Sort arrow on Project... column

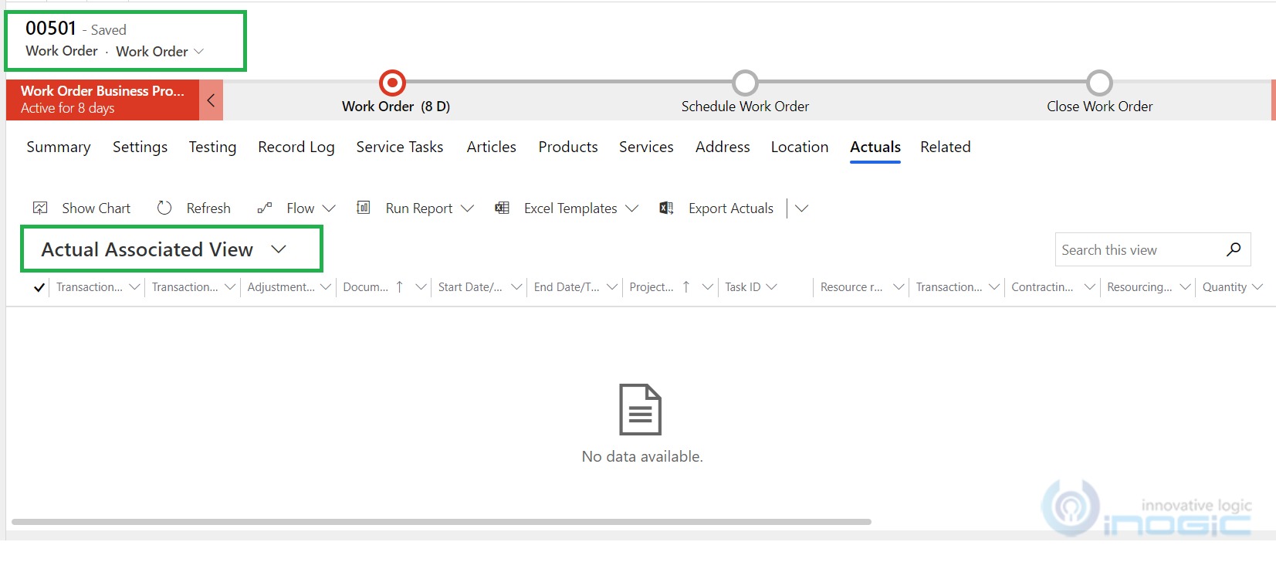click(x=685, y=286)
